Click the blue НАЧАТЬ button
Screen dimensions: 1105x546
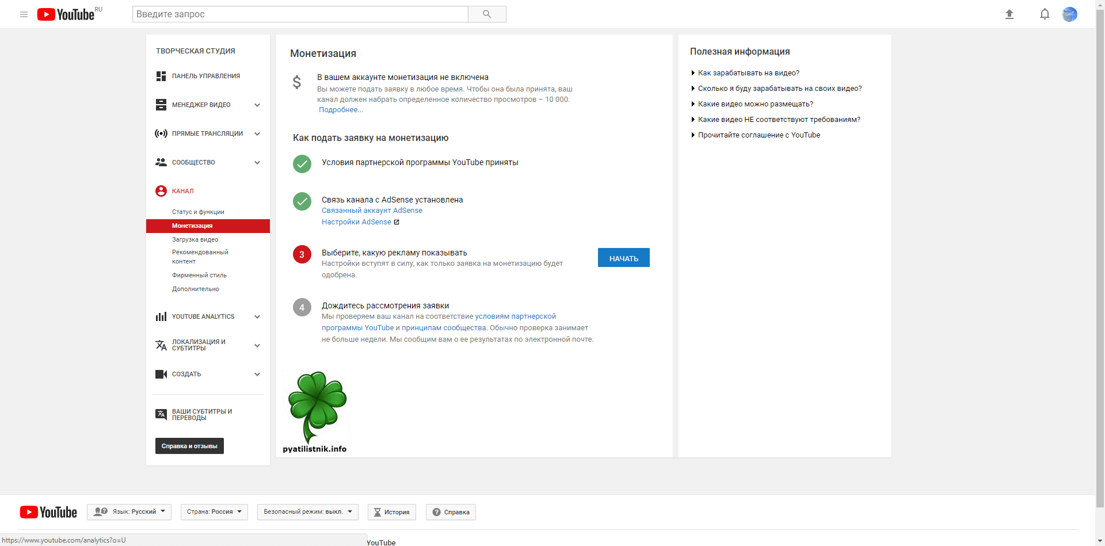(624, 258)
